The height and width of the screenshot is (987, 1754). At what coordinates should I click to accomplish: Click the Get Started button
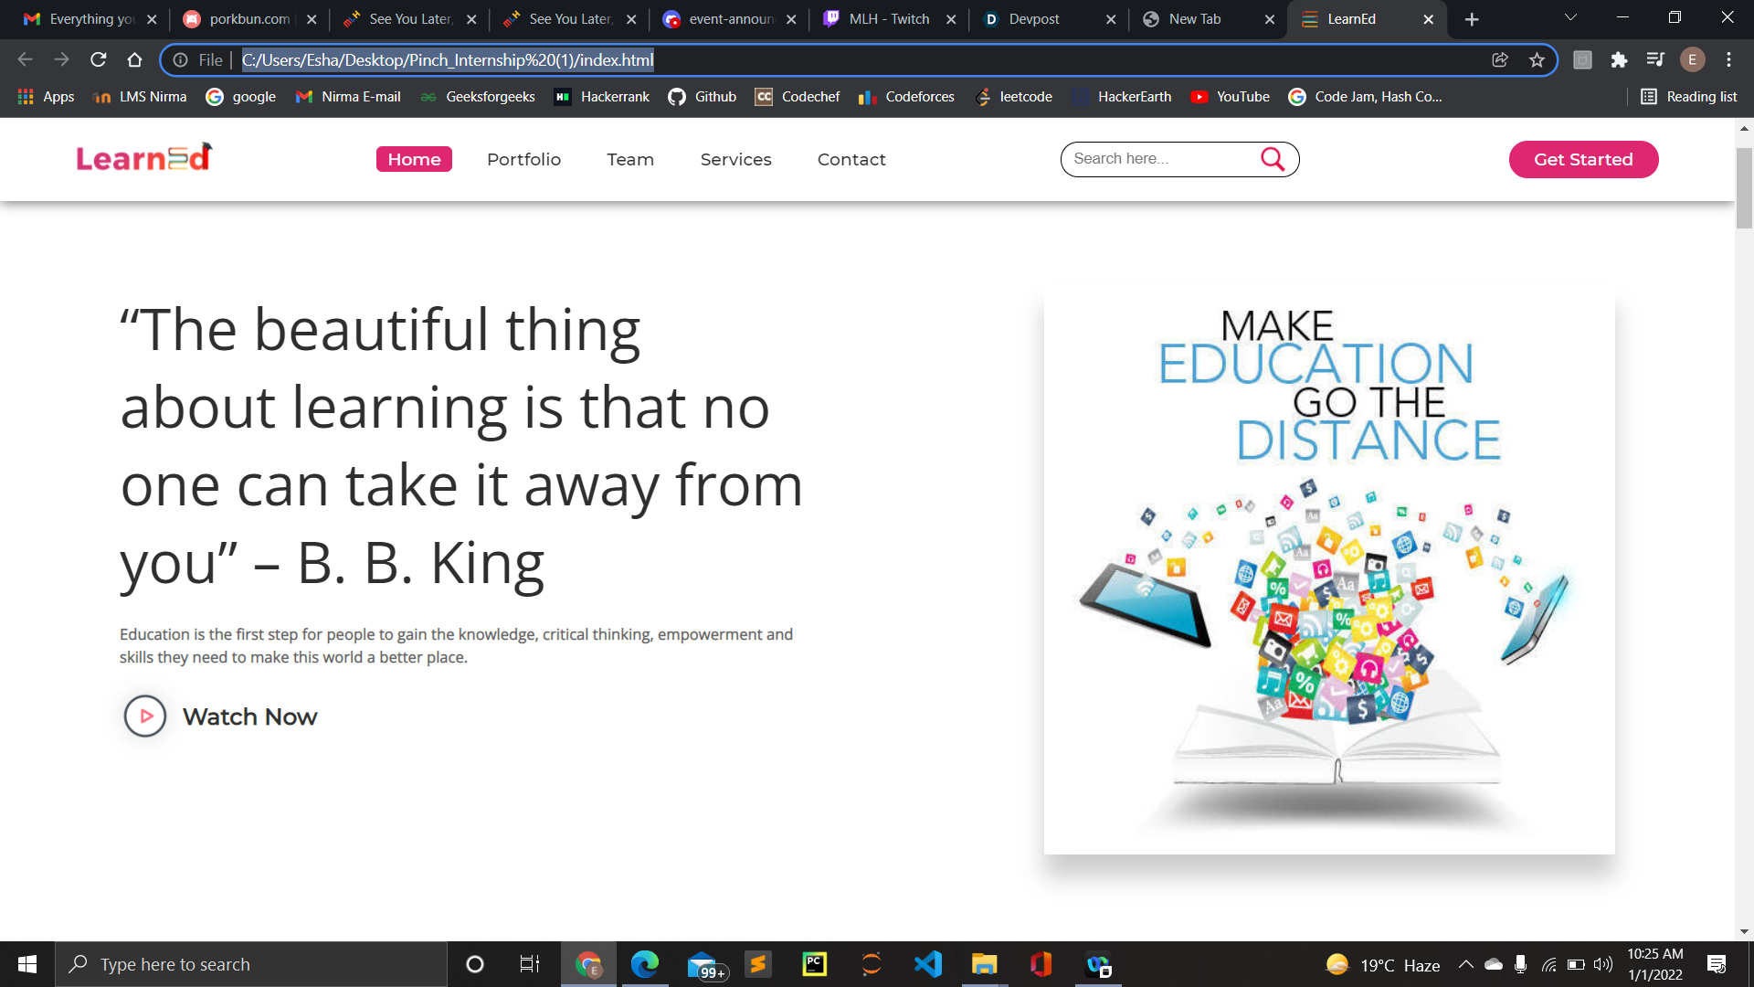[1582, 159]
